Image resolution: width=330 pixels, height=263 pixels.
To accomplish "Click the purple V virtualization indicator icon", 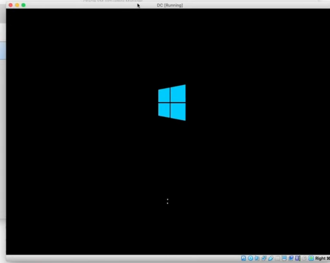I will 297,258.
